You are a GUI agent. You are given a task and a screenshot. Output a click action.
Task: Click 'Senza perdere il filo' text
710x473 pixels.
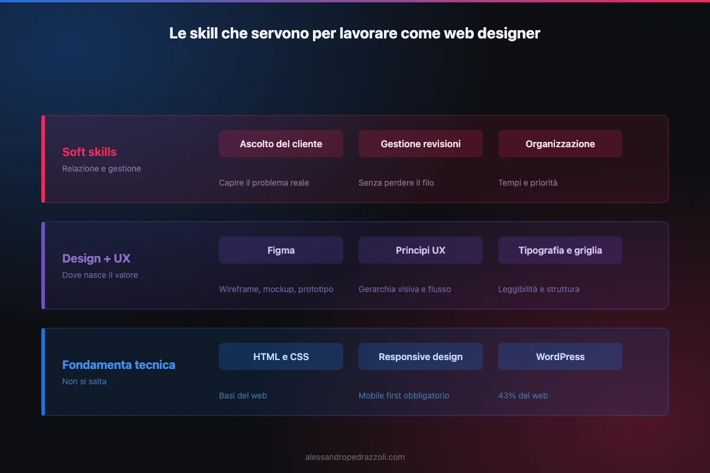(x=396, y=183)
